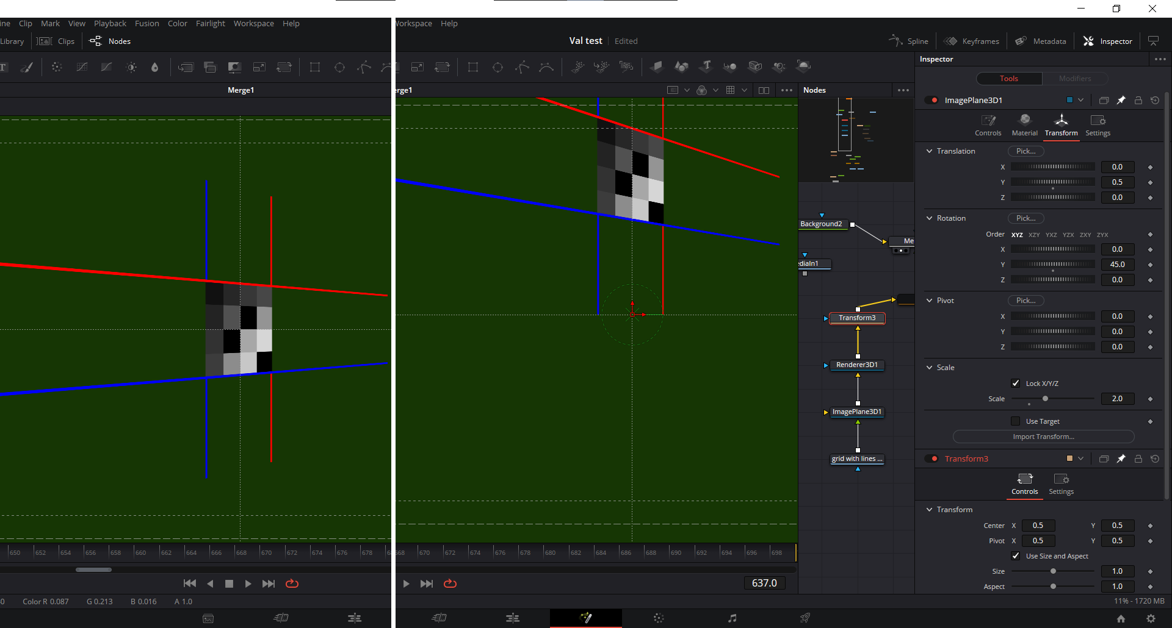
Task: Add Color Curves tool from left toolbar
Action: coord(82,67)
